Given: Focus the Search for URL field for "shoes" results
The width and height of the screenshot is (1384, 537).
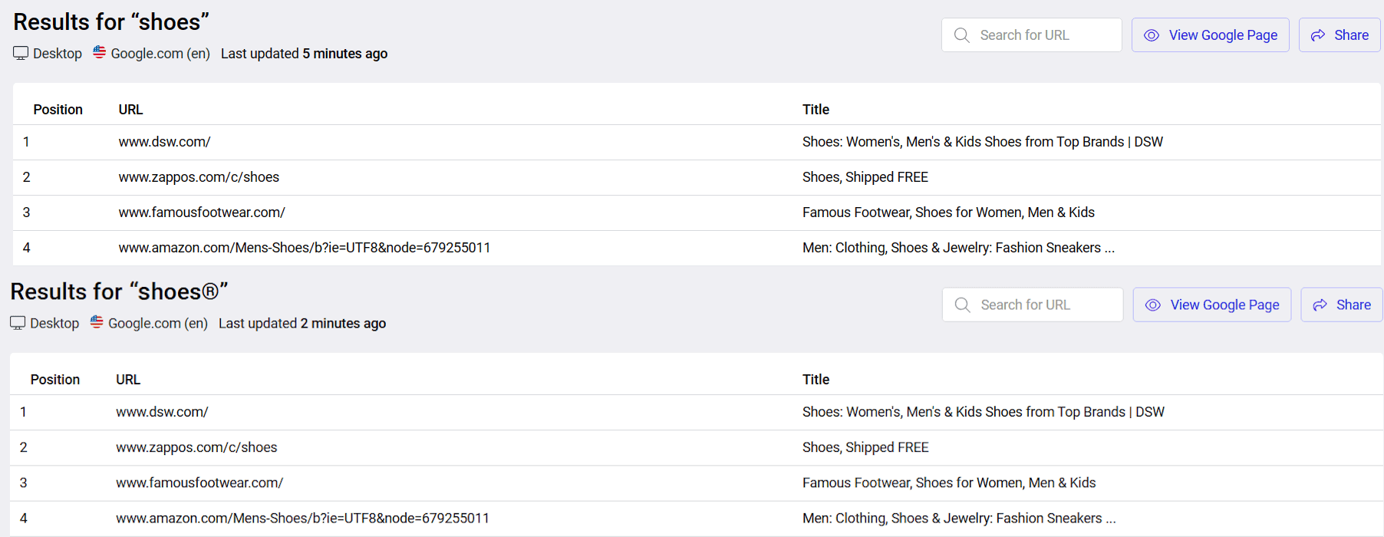Looking at the screenshot, I should 1032,35.
